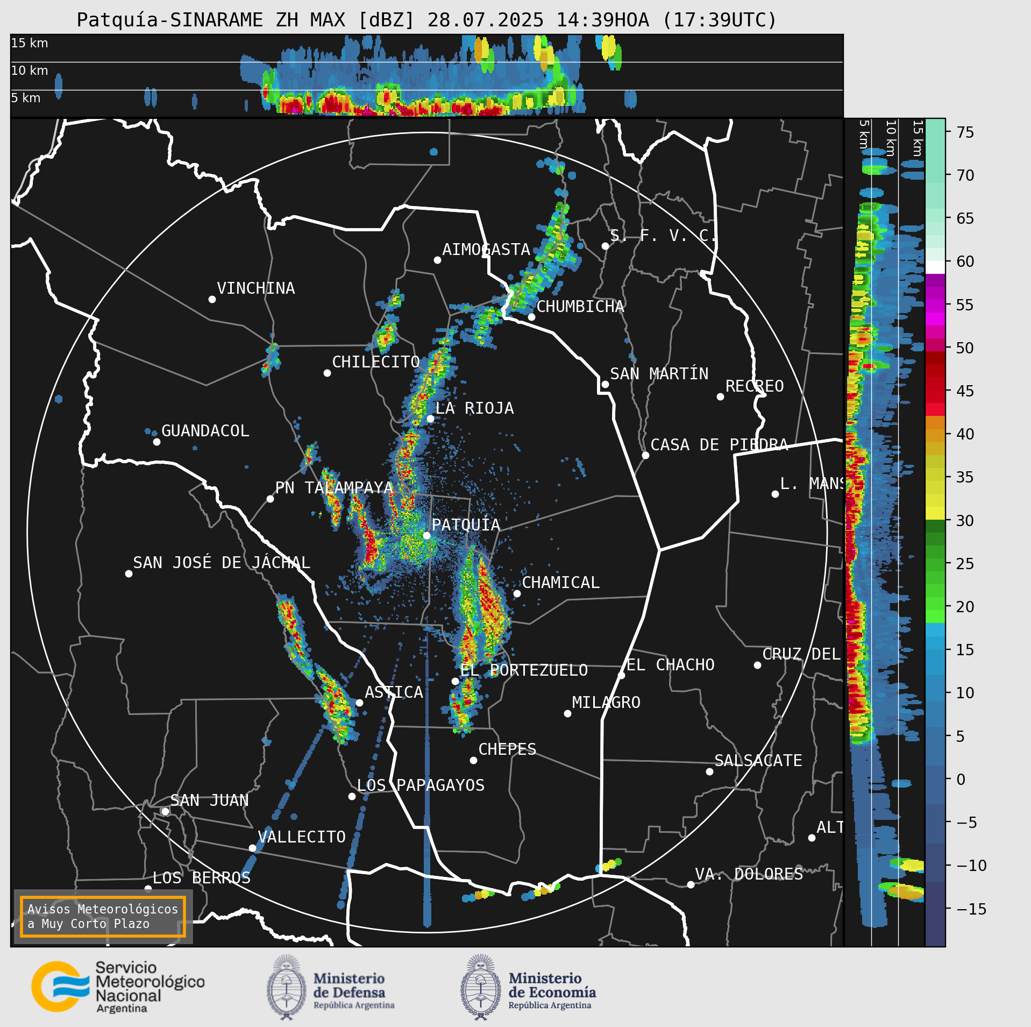Click the SAN JOSÉ DE JÁCHAL dot
Image resolution: width=1031 pixels, height=1027 pixels.
(x=129, y=573)
